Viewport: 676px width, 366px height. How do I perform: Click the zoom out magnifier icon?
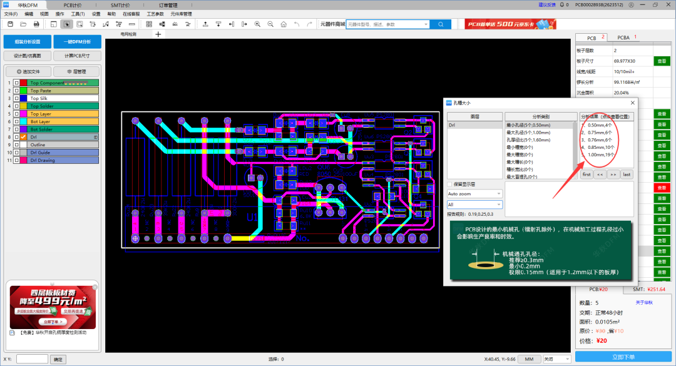click(x=270, y=24)
